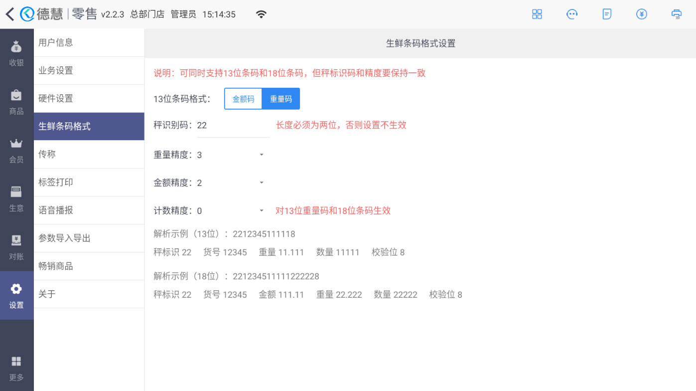The image size is (696, 391).
Task: Open the chat message icon in top bar
Action: point(572,14)
